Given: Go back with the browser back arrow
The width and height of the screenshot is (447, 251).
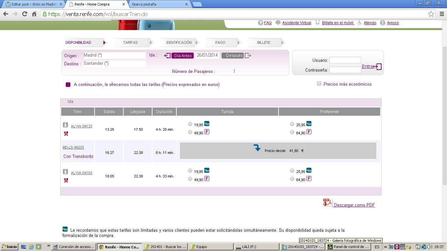Looking at the screenshot, I should point(6,14).
